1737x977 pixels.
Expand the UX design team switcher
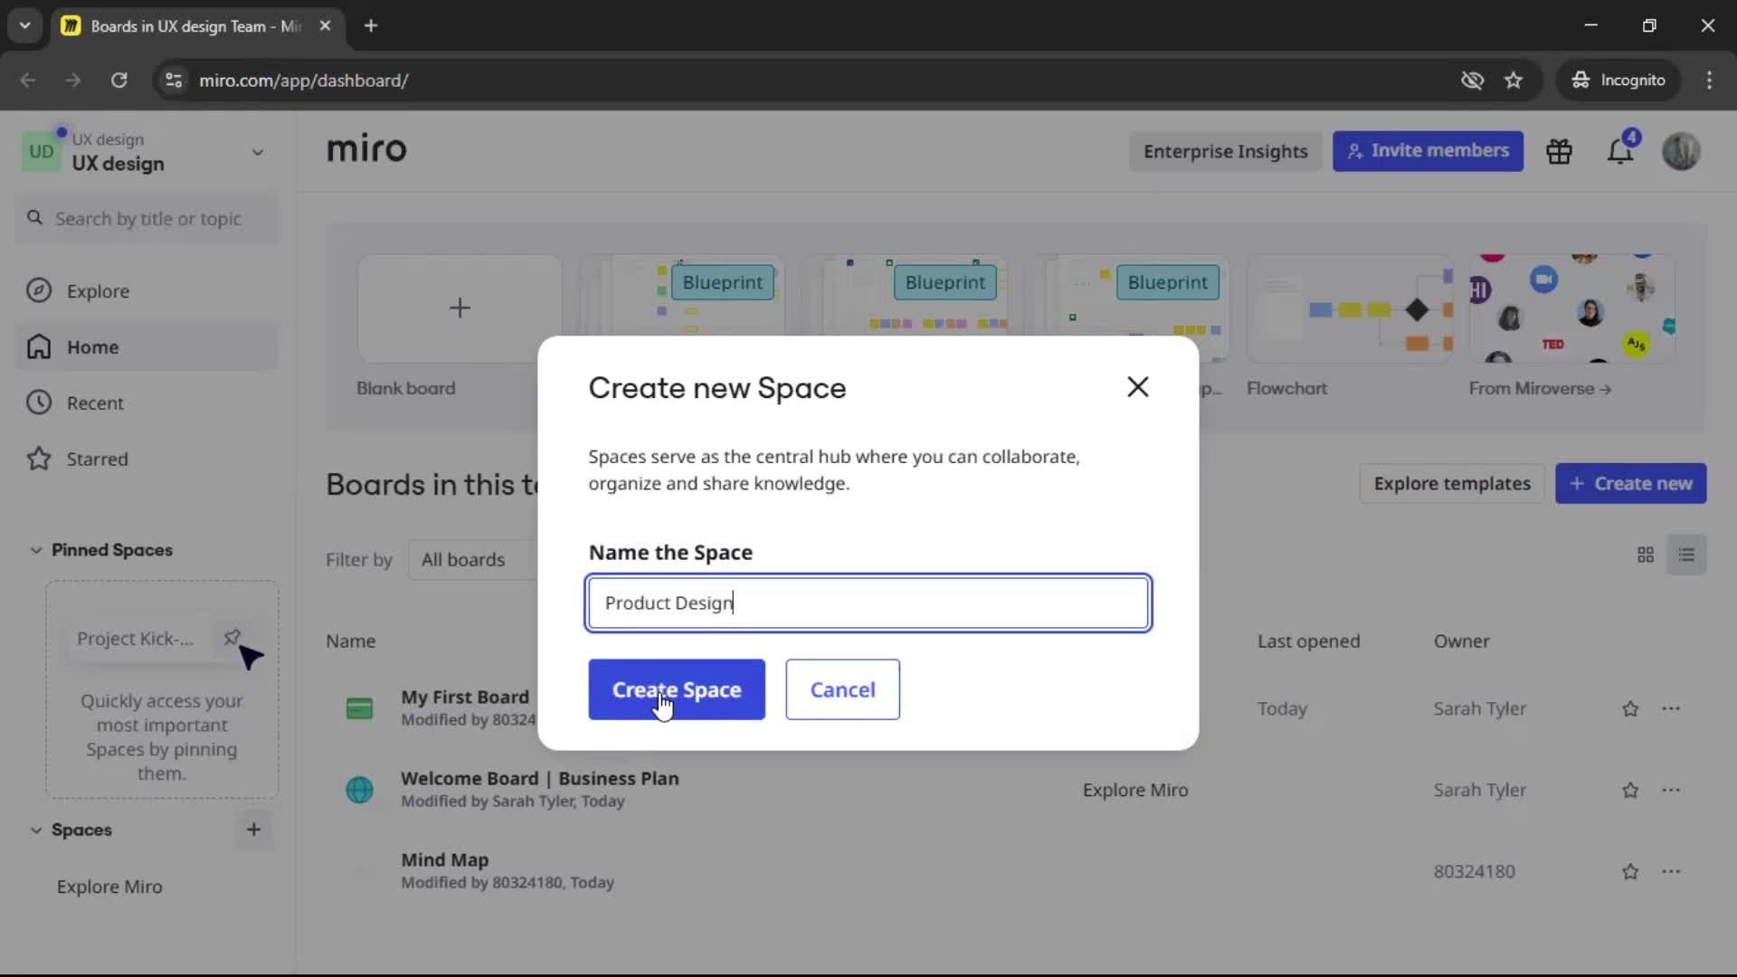click(258, 152)
